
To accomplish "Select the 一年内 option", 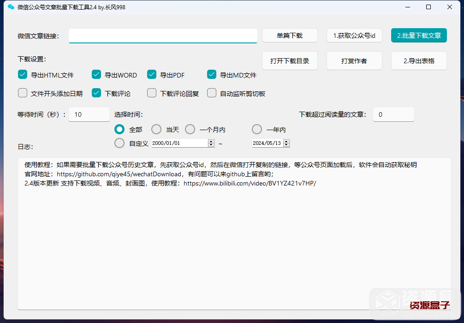I will click(256, 129).
